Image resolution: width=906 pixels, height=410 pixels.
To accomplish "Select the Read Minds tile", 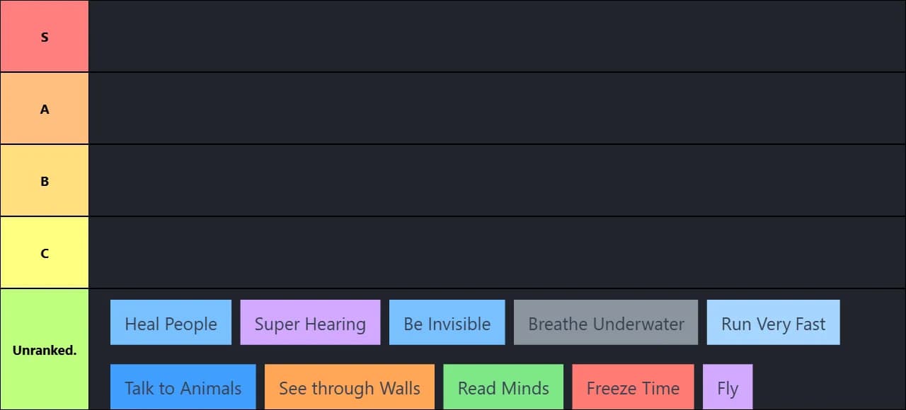I will tap(503, 387).
